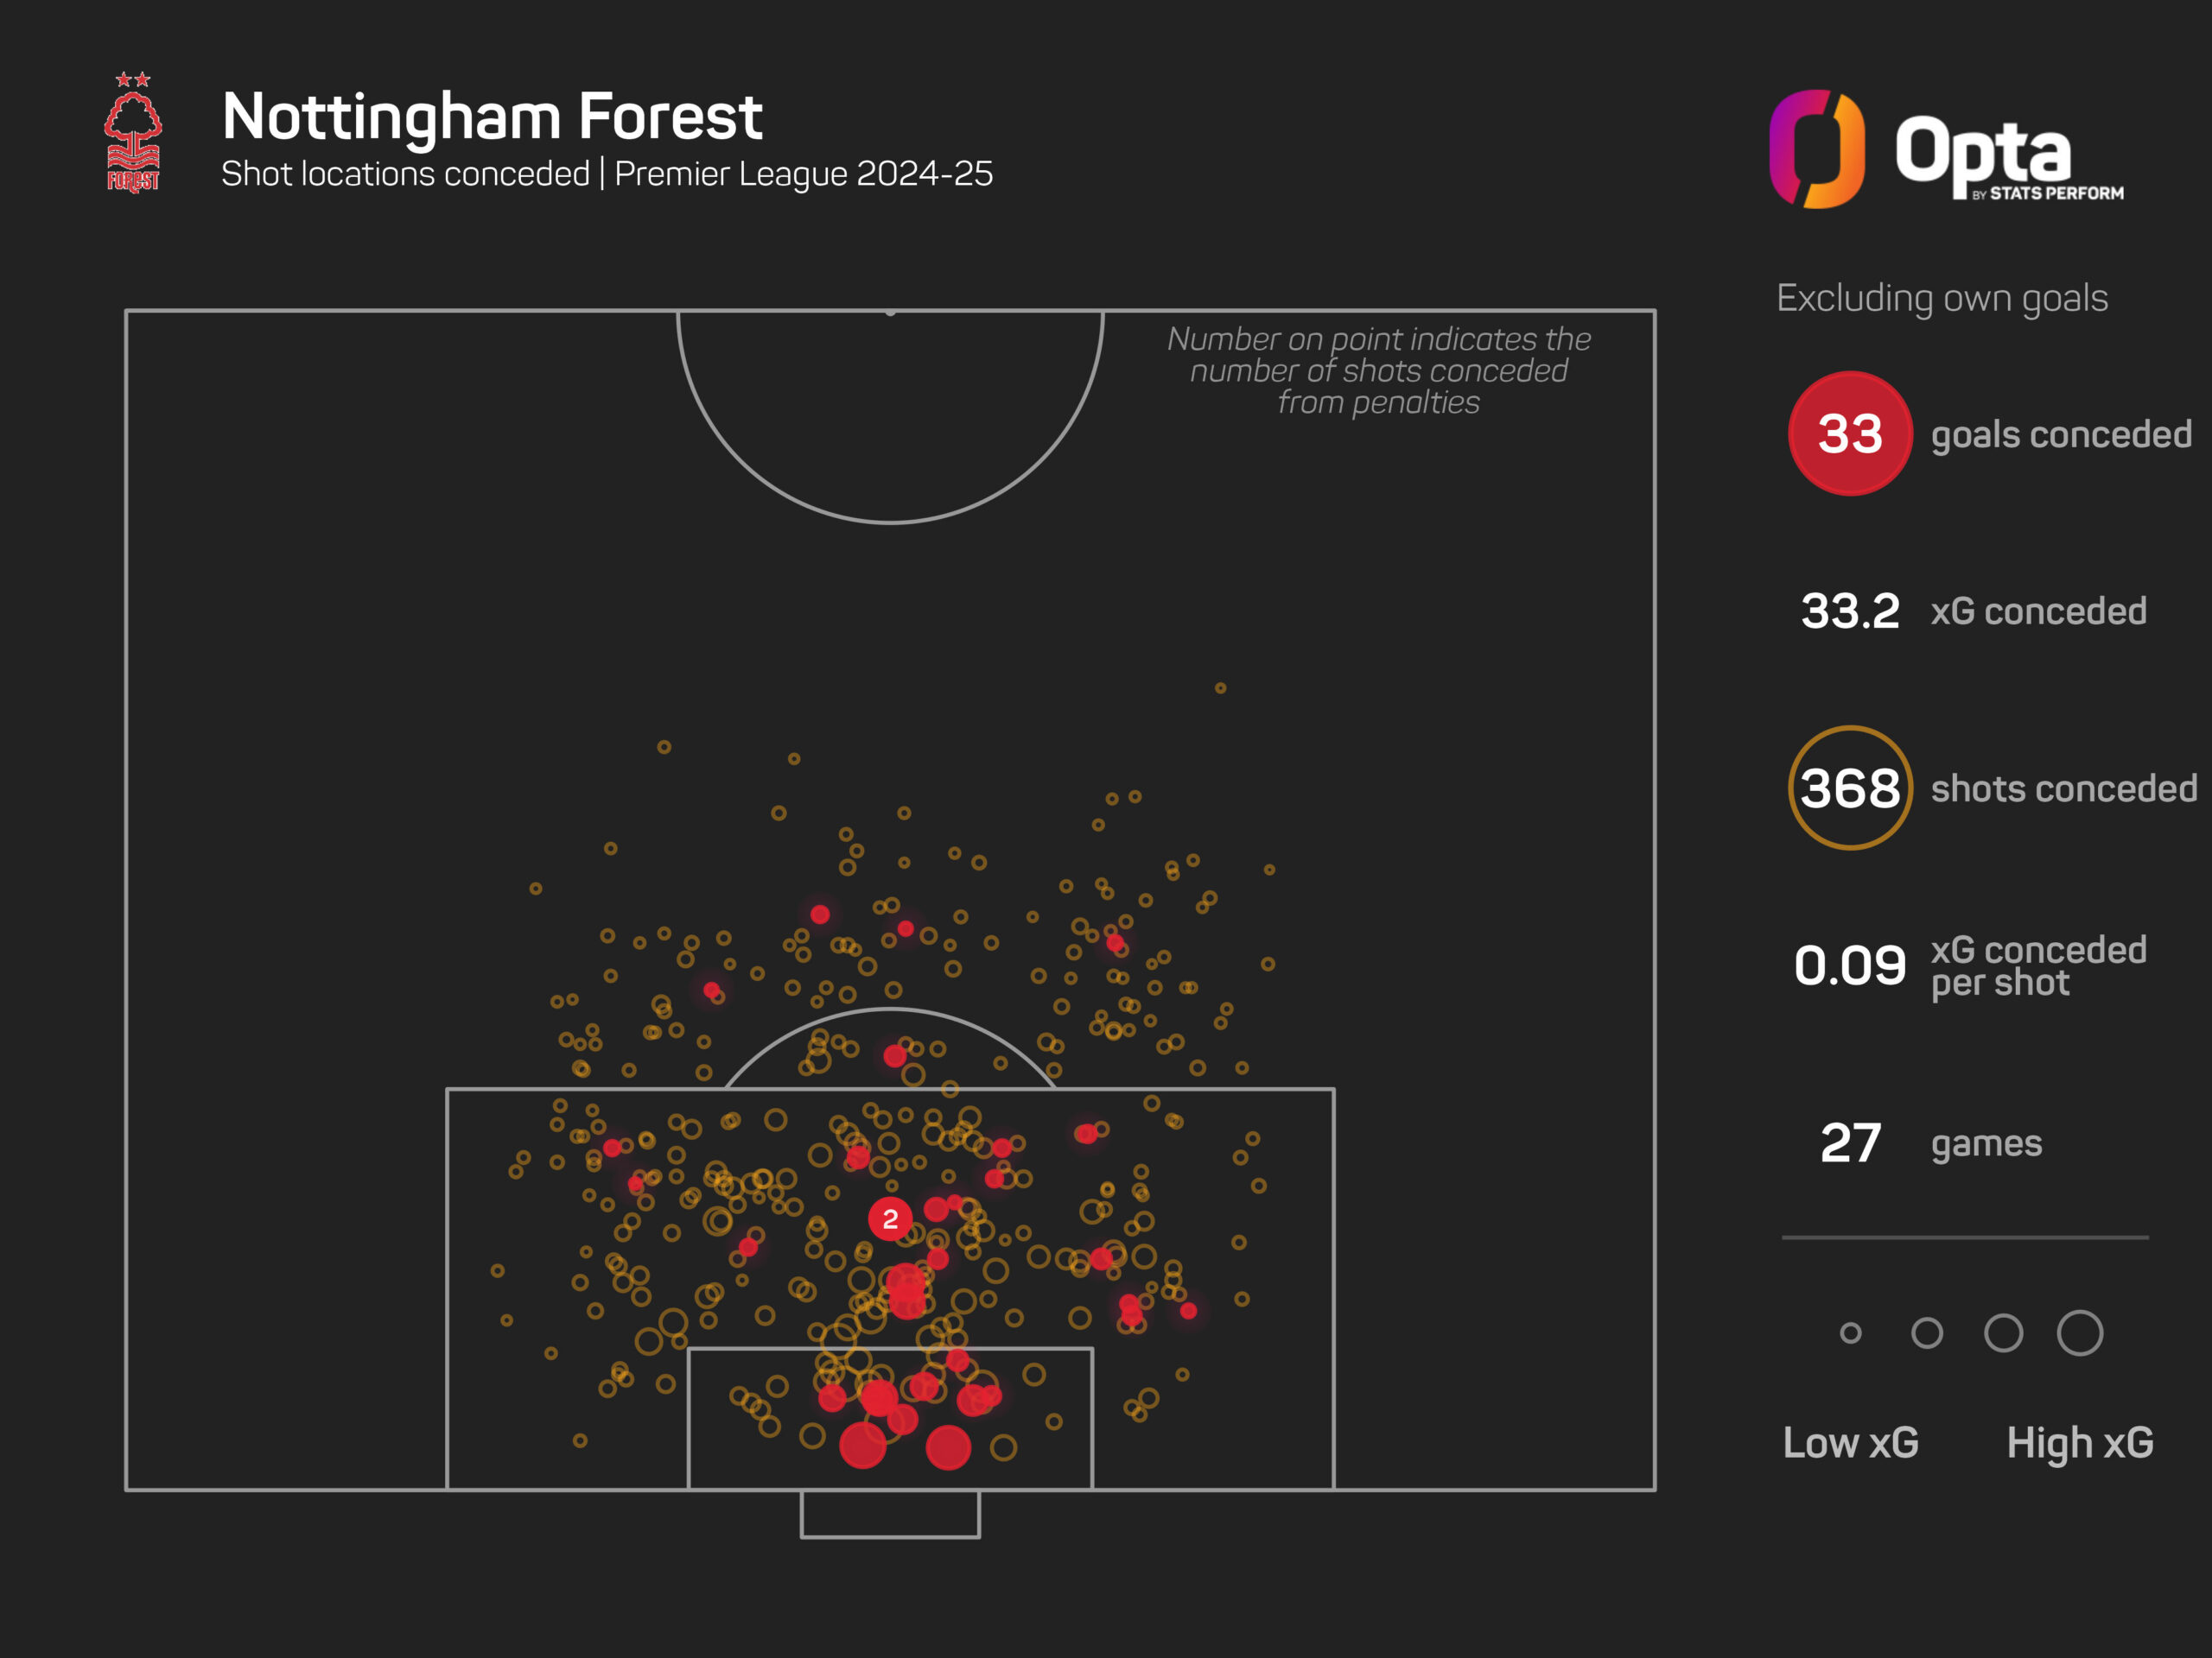Click the 27 games value

point(1851,1142)
